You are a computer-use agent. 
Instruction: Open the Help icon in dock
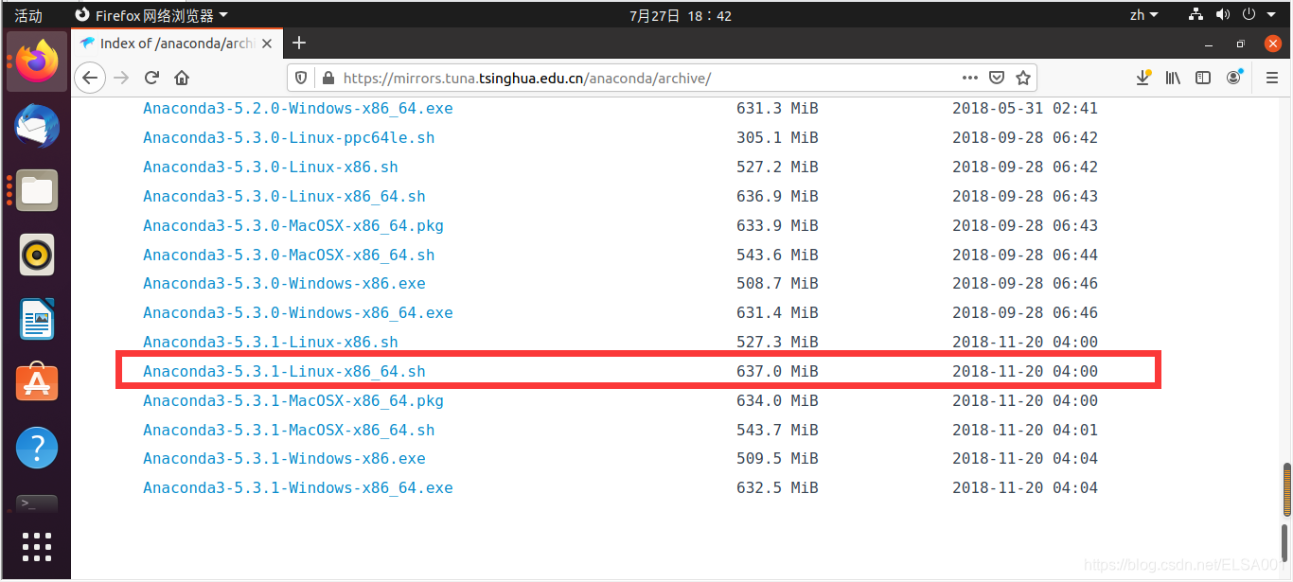[x=37, y=448]
